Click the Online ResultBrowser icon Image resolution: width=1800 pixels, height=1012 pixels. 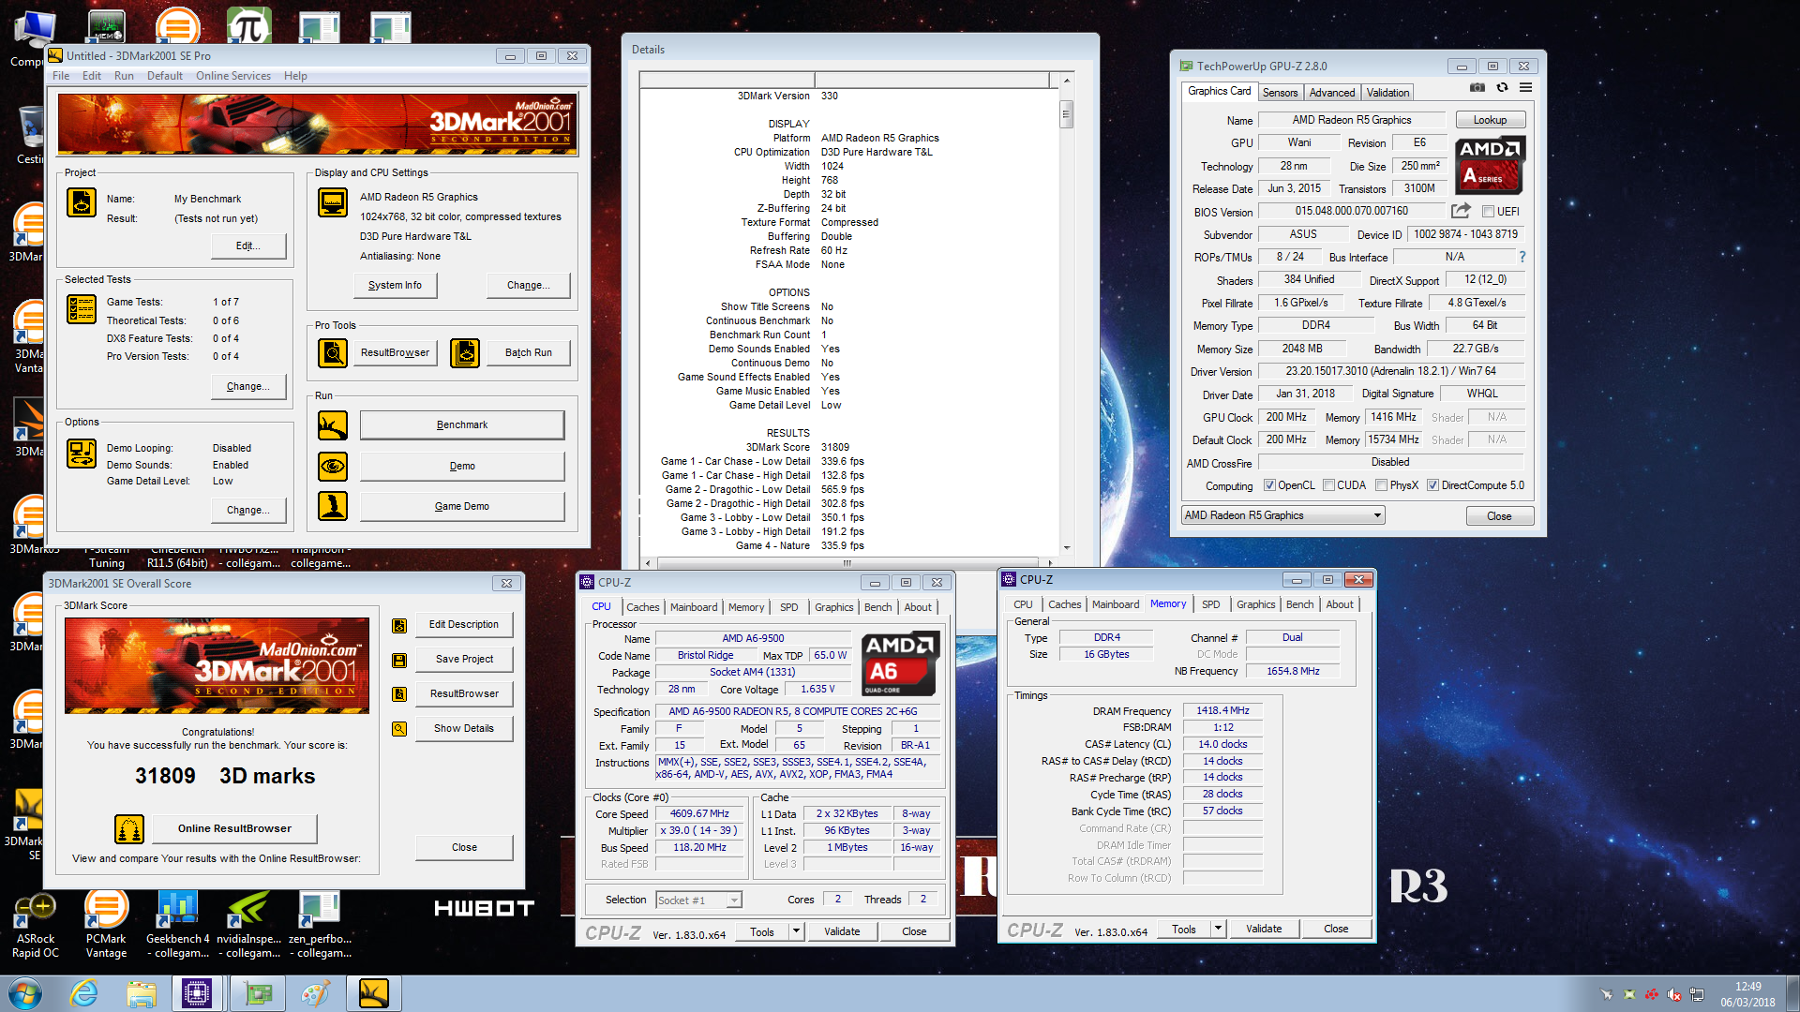[x=129, y=829]
